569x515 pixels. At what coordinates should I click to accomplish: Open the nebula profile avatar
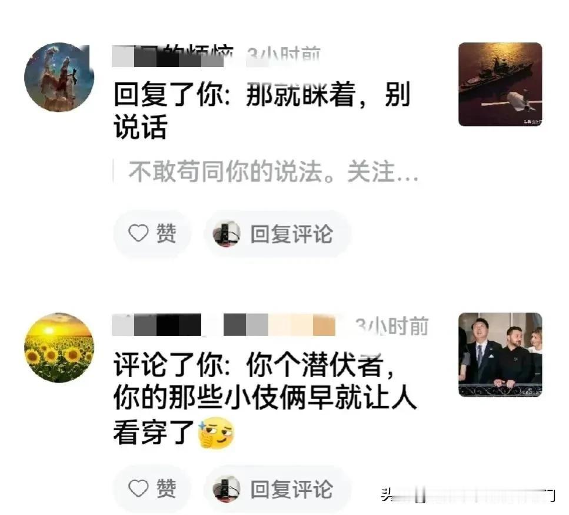59,77
